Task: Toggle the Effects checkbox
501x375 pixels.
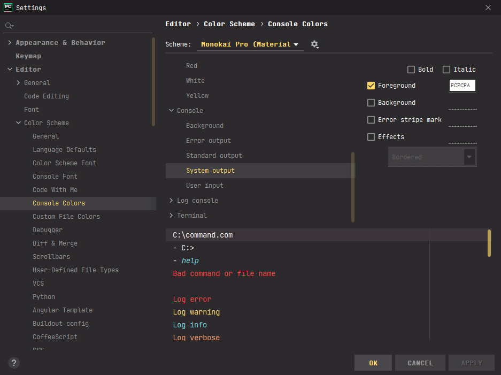Action: point(371,136)
